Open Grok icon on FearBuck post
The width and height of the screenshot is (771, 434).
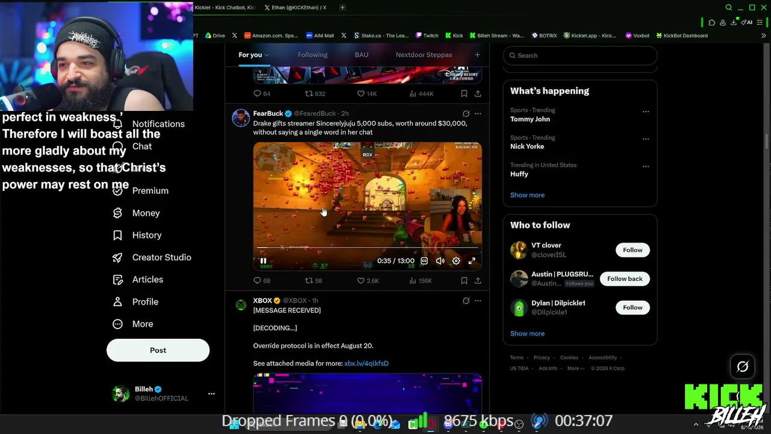coord(466,114)
